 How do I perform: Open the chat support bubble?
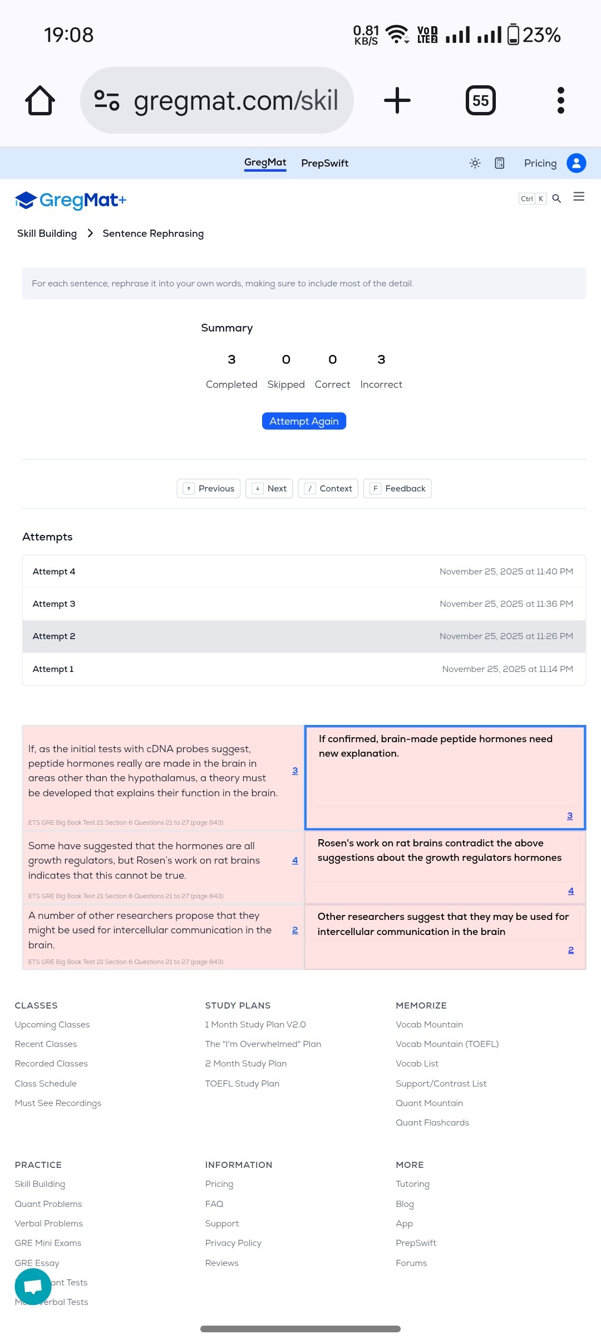pos(33,1287)
